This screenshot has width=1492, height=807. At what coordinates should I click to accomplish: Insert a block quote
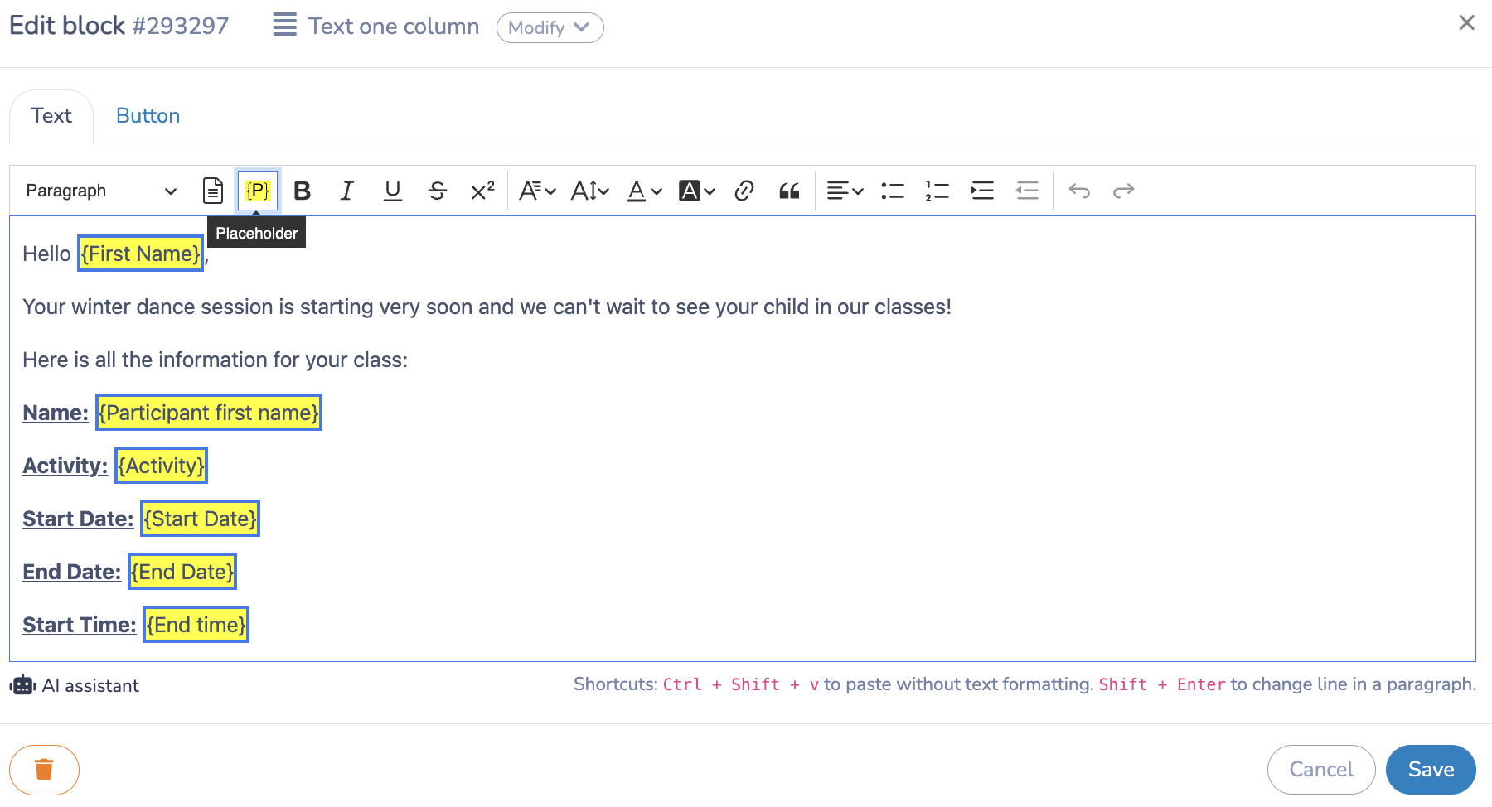point(789,191)
